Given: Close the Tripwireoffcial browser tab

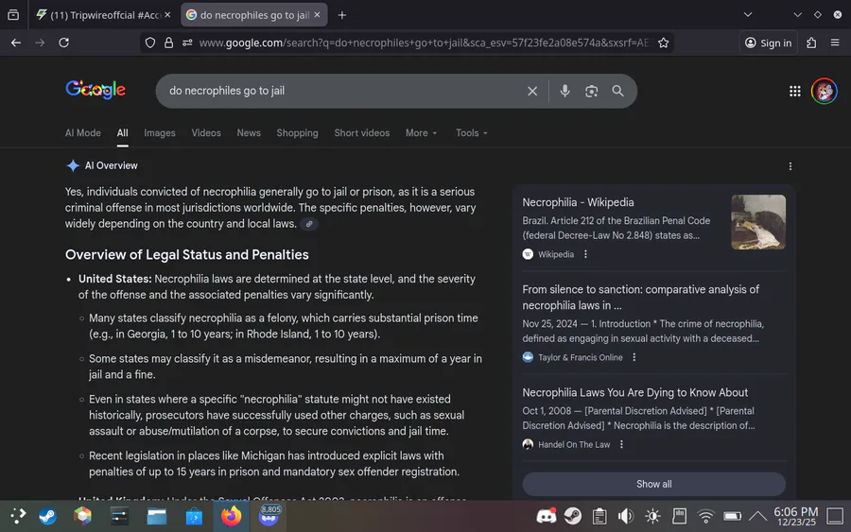Looking at the screenshot, I should (167, 15).
